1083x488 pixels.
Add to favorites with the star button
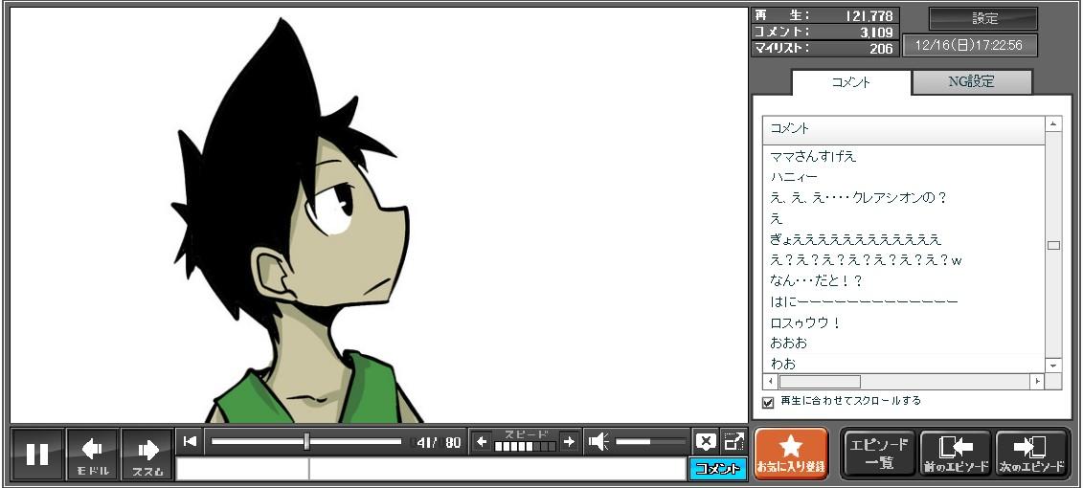790,454
